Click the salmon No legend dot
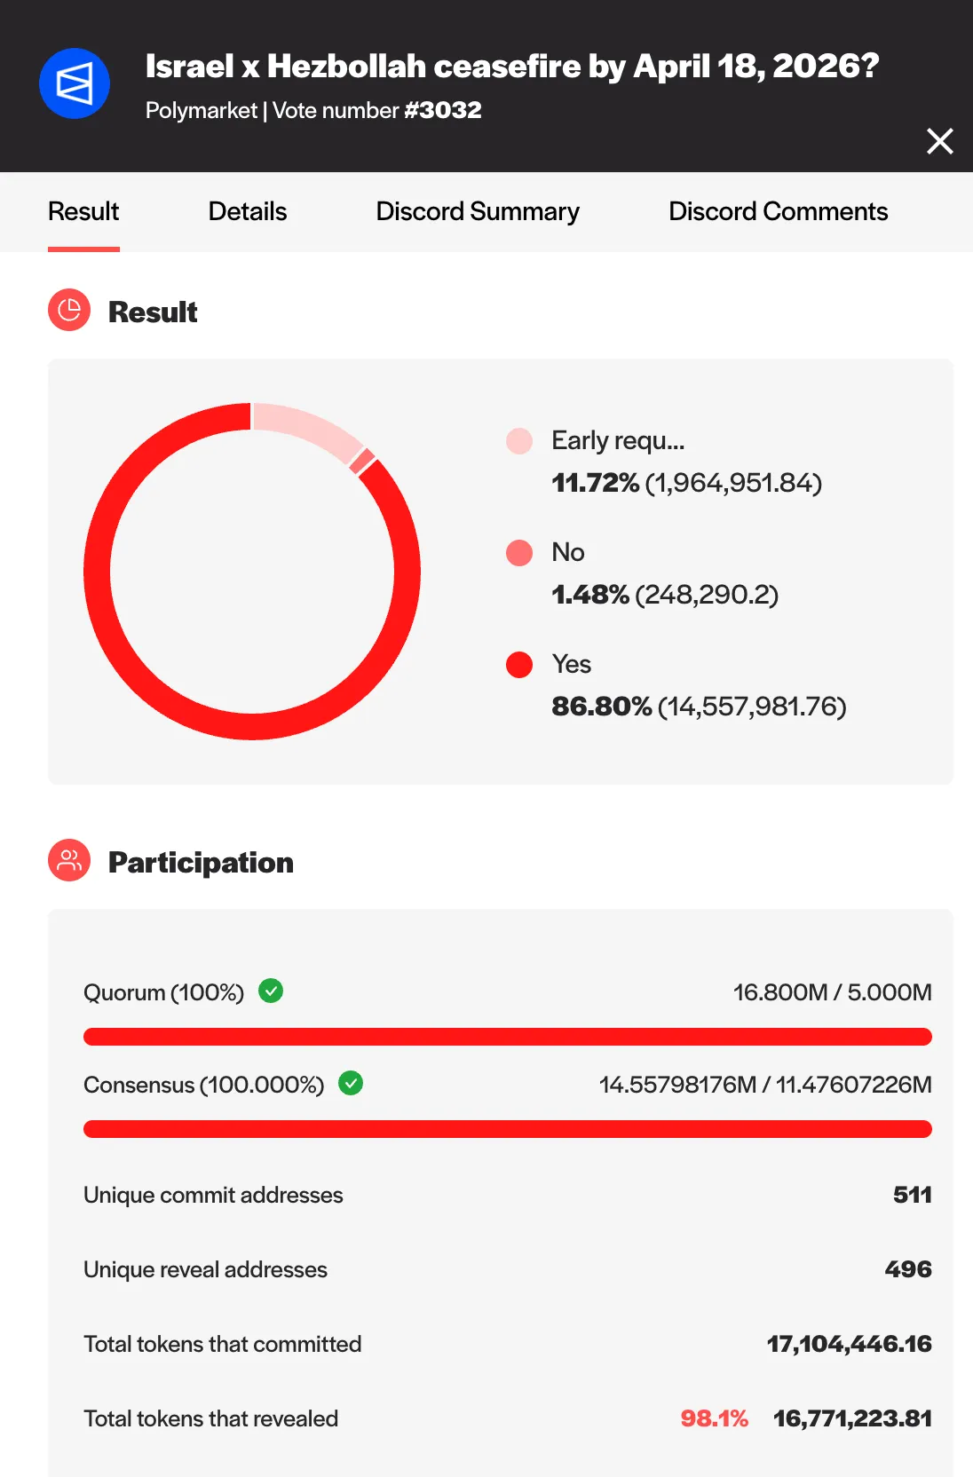The width and height of the screenshot is (973, 1477). [519, 553]
